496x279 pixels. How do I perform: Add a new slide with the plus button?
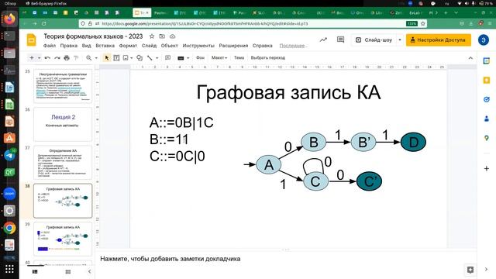(x=32, y=58)
